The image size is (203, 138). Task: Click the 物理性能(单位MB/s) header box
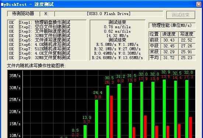172,25
